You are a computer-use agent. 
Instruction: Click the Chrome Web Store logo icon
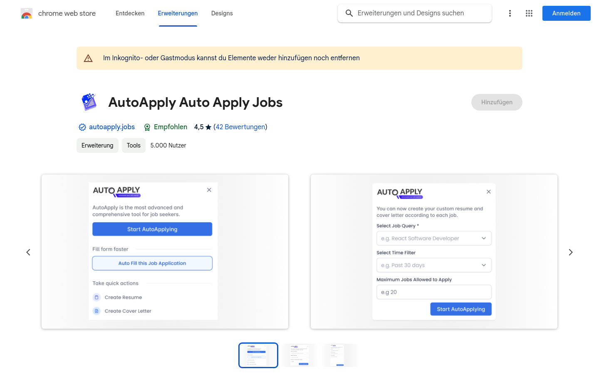pyautogui.click(x=27, y=13)
